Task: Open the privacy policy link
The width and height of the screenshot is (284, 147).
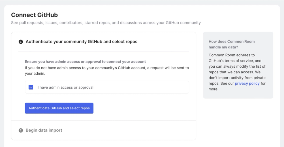Action: (247, 83)
